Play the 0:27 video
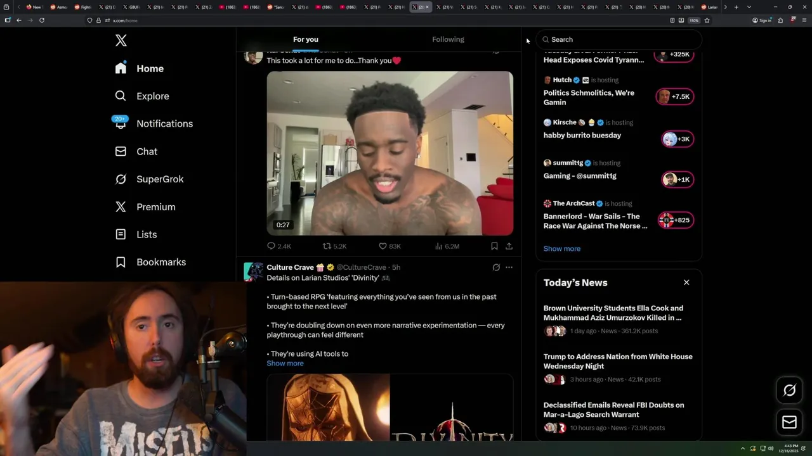 pos(390,153)
